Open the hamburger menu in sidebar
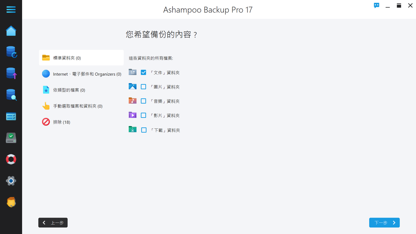The height and width of the screenshot is (234, 416). tap(11, 10)
